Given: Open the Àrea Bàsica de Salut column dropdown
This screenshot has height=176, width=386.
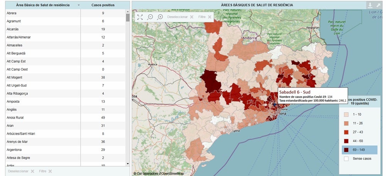Looking at the screenshot, I should pos(79,5).
